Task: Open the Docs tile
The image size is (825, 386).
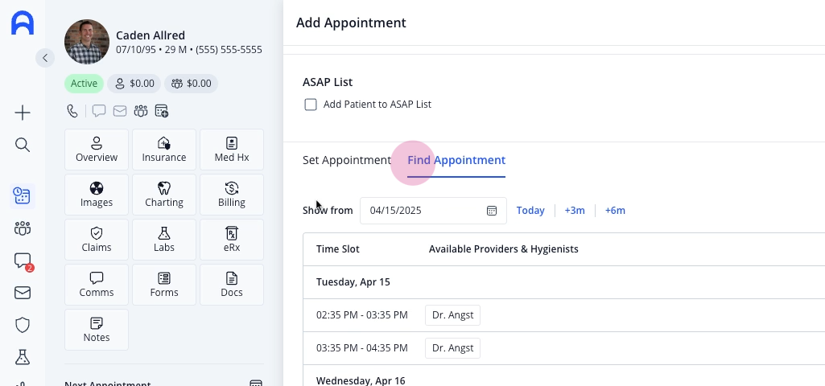Action: 232,285
